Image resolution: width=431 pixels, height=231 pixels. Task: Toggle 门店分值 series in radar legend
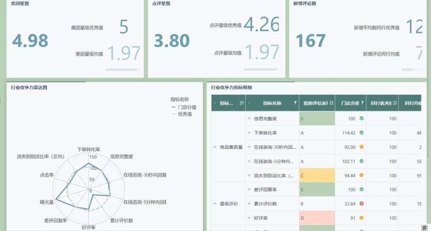(184, 107)
